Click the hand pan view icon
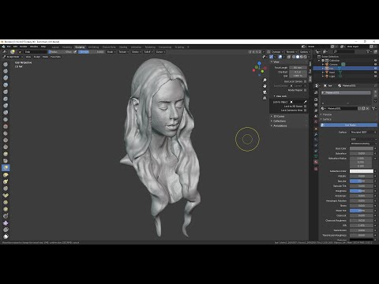Screen dimensions: 379x284 [265, 86]
